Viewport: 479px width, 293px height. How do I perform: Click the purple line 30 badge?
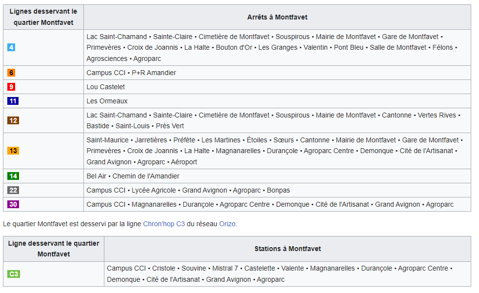(x=13, y=204)
